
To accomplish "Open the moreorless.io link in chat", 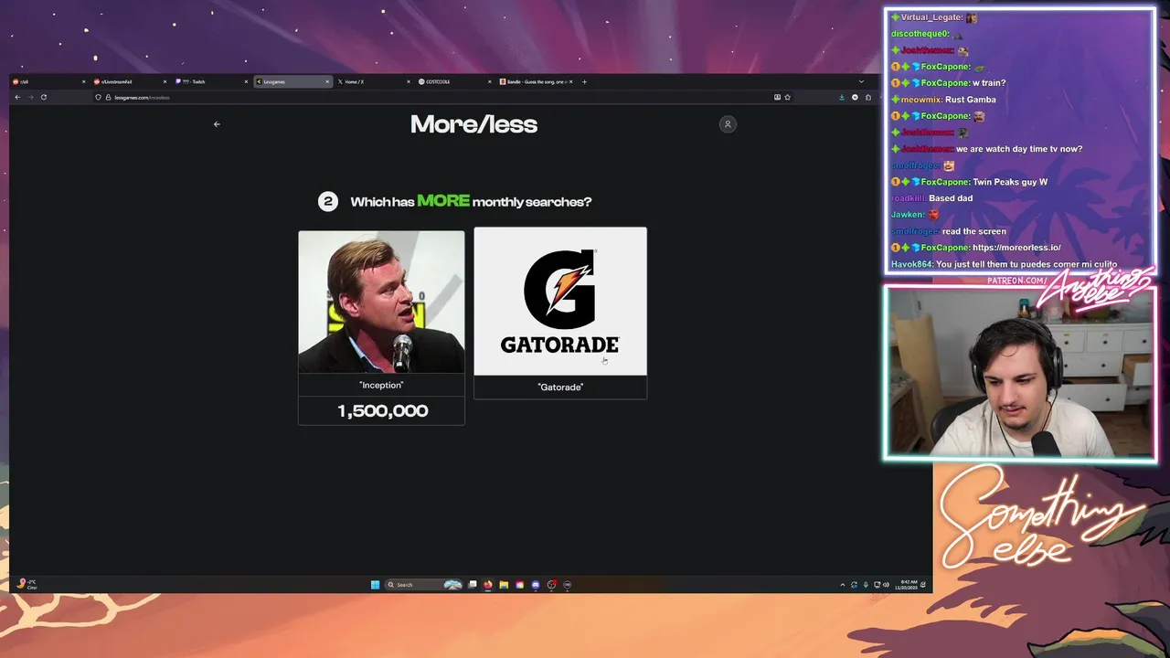I will [1016, 248].
